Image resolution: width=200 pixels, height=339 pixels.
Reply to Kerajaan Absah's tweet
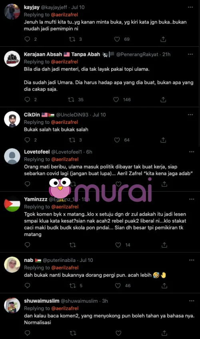[x=27, y=99]
